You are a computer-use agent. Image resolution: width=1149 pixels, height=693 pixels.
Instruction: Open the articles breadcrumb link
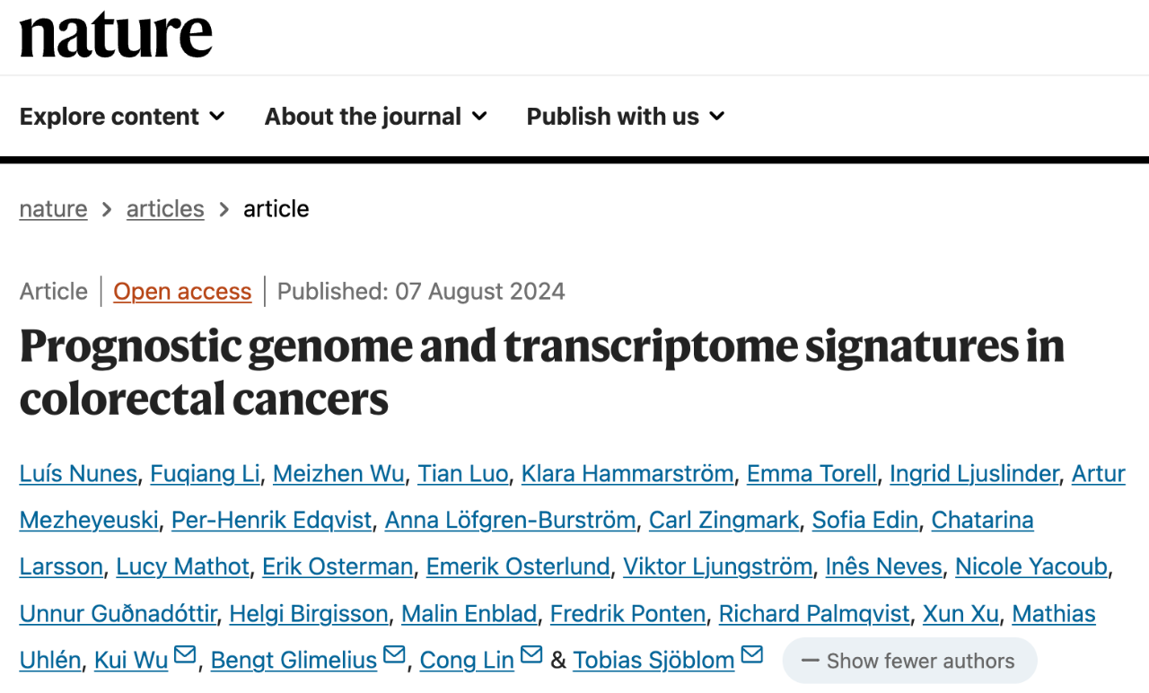(165, 209)
